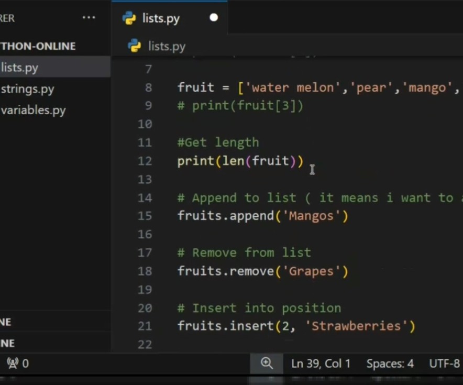
Task: Click line number 12 in the gutter
Action: point(145,161)
